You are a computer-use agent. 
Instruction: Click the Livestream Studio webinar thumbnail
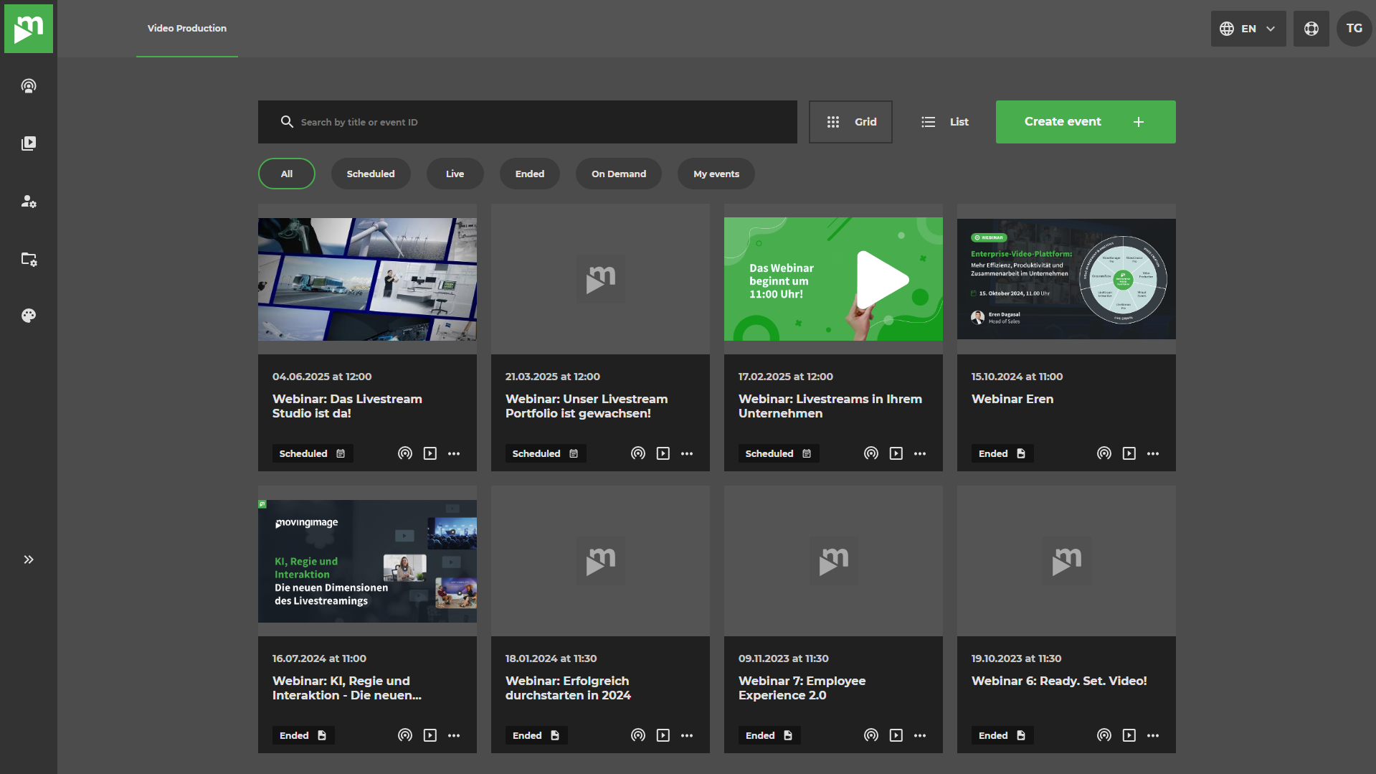click(x=367, y=279)
